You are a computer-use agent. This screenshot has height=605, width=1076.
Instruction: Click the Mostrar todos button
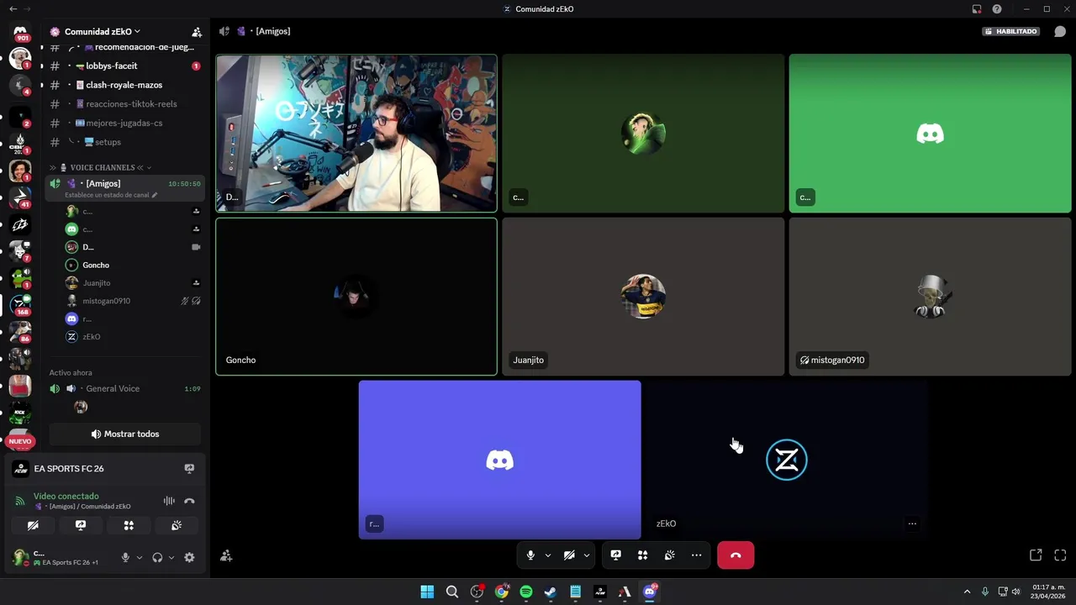(x=125, y=434)
